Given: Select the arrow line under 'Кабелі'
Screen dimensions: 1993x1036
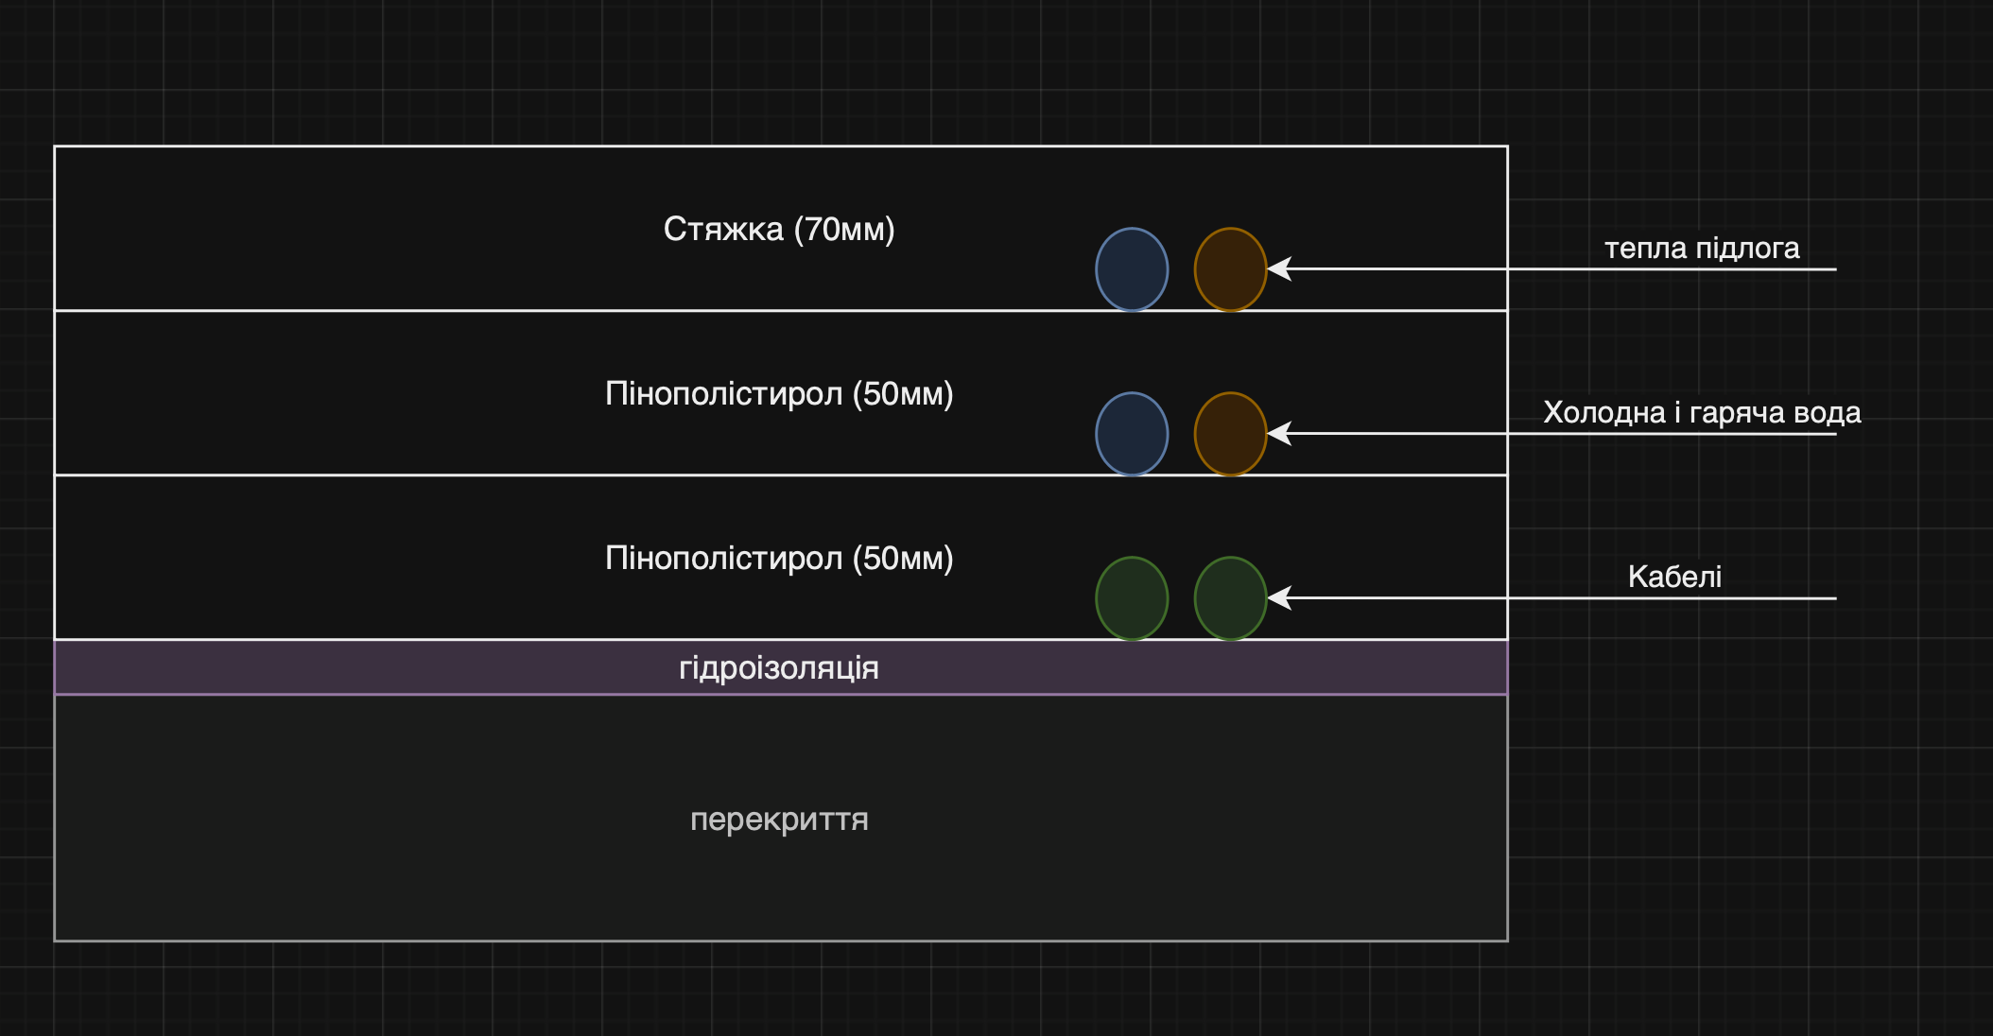Looking at the screenshot, I should [1560, 598].
